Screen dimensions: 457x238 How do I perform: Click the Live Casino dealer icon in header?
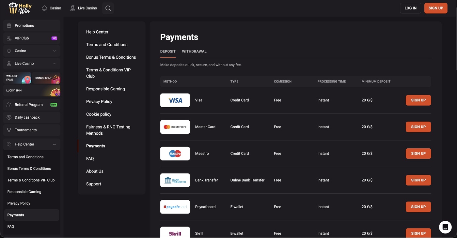(73, 8)
